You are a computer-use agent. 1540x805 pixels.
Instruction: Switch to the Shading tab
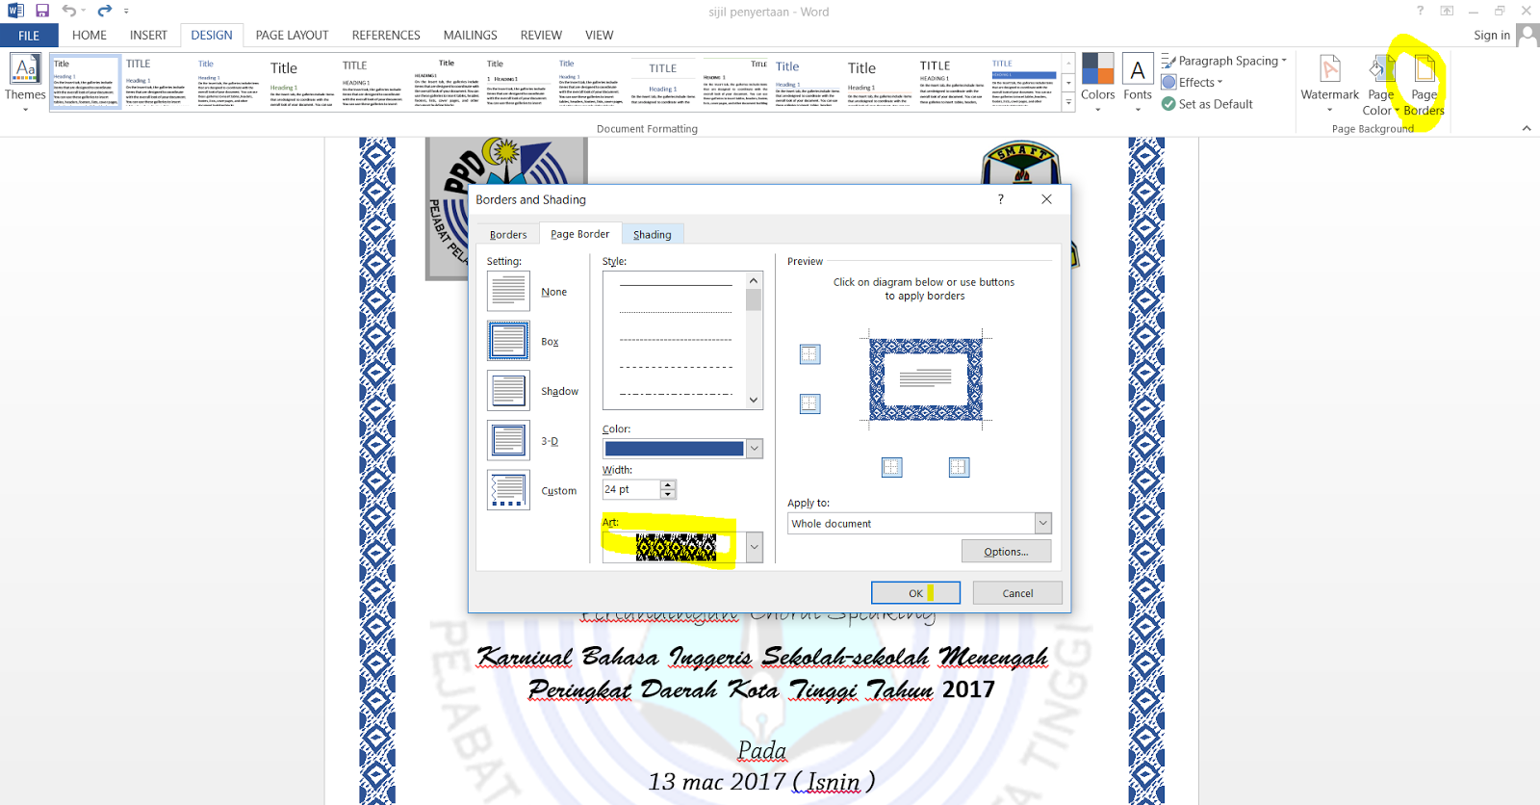653,234
